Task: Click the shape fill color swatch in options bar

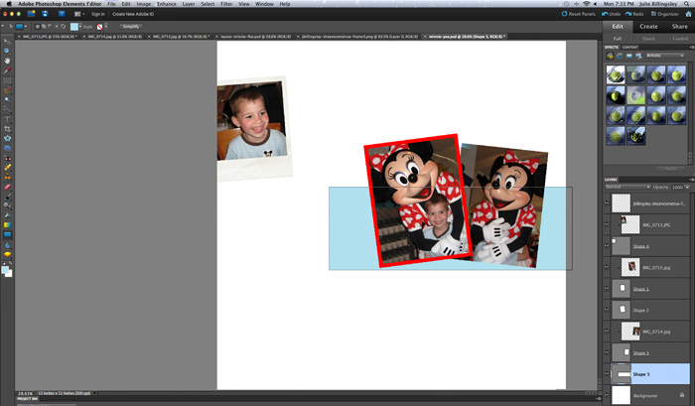Action: [74, 27]
